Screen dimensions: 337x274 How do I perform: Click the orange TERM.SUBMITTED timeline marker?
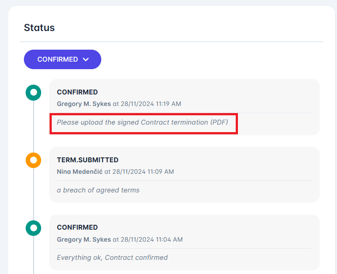coord(33,160)
